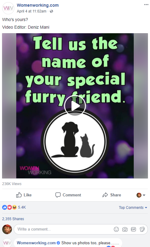Open the profile switcher dropdown next to Share

[141, 195]
